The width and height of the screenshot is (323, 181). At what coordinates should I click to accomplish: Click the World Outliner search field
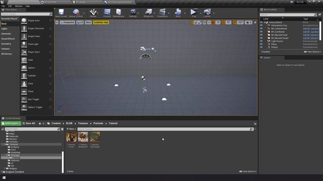pyautogui.click(x=288, y=15)
